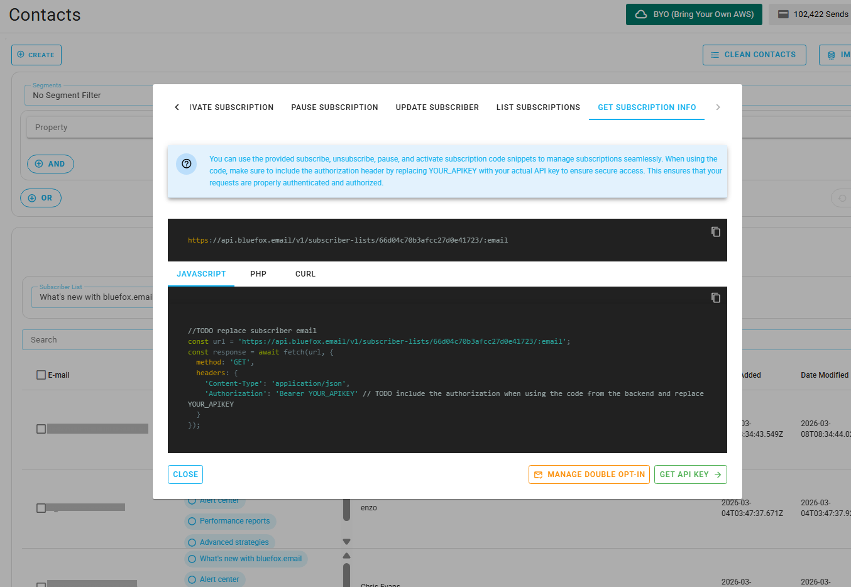Toggle the E-mail header select-all checkbox
The image size is (851, 587).
[x=41, y=375]
